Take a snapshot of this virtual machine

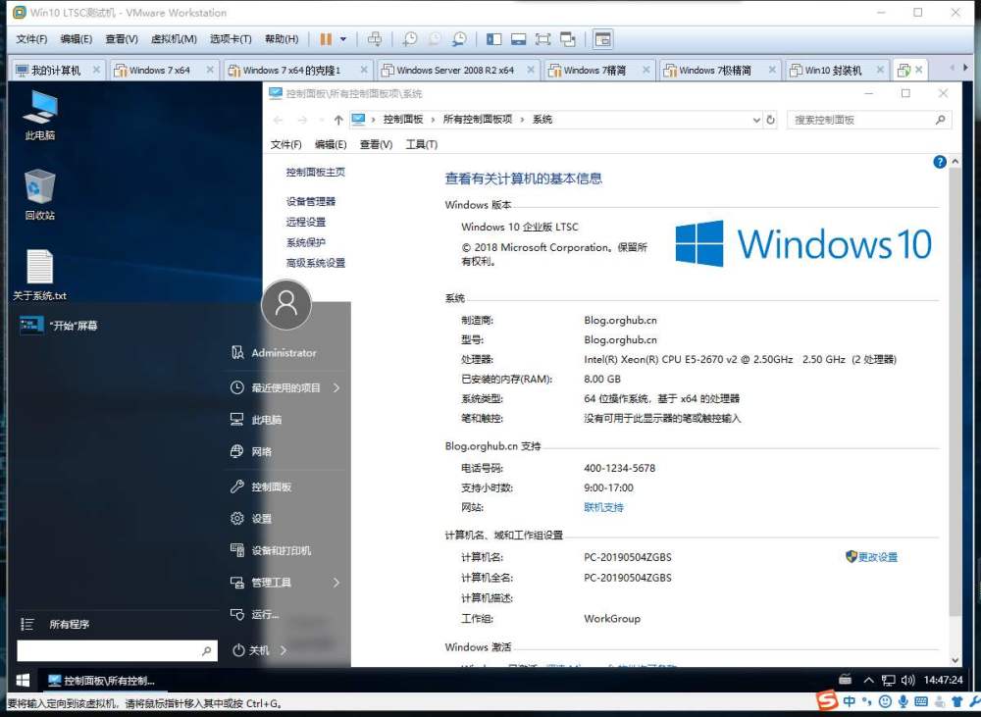point(410,39)
